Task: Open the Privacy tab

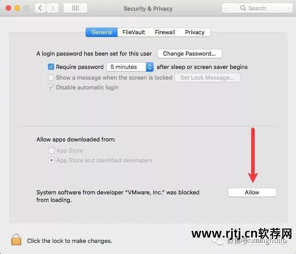Action: (195, 32)
